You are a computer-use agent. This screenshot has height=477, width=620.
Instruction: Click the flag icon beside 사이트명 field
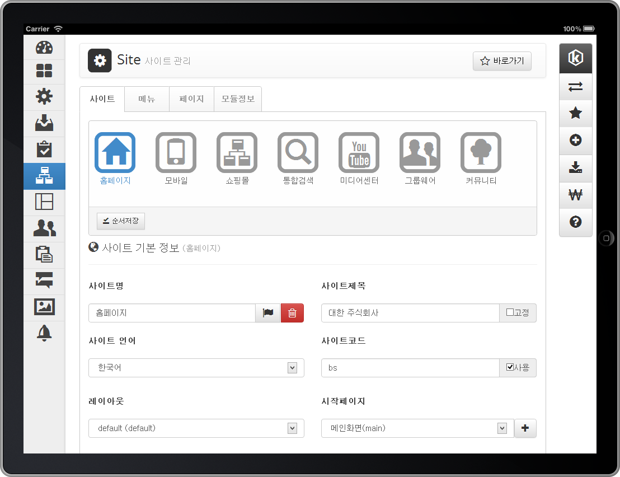pyautogui.click(x=268, y=313)
